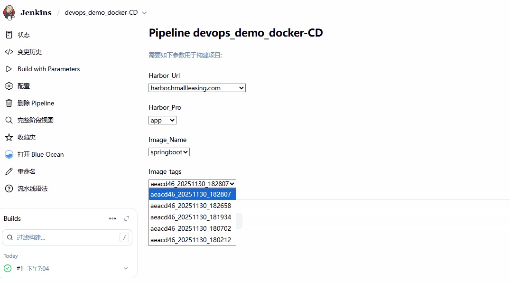Open build #1 link
Screen dimensions: 510x283
(20, 268)
